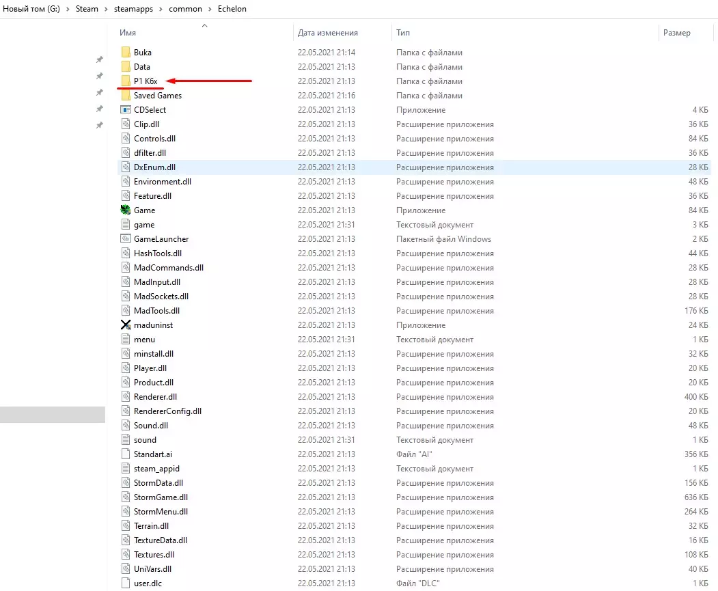Click the maduninst application icon
Viewport: 718px width, 591px height.
pyautogui.click(x=126, y=325)
